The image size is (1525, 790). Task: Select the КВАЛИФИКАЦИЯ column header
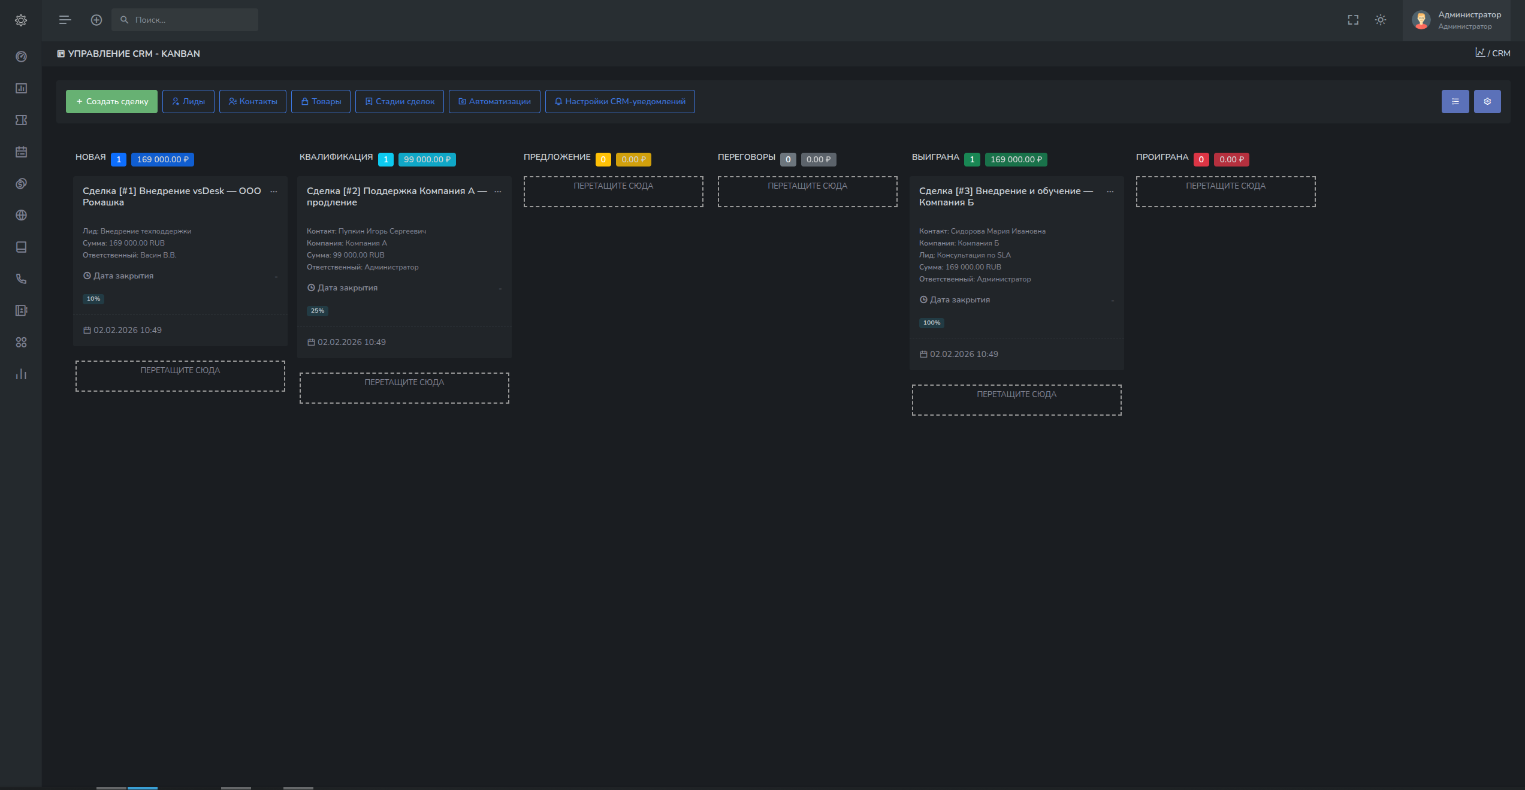point(336,157)
